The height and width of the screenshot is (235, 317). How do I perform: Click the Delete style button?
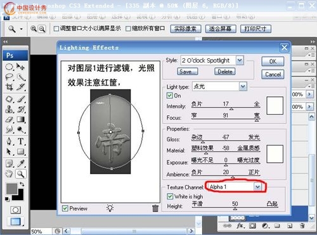[x=225, y=72]
